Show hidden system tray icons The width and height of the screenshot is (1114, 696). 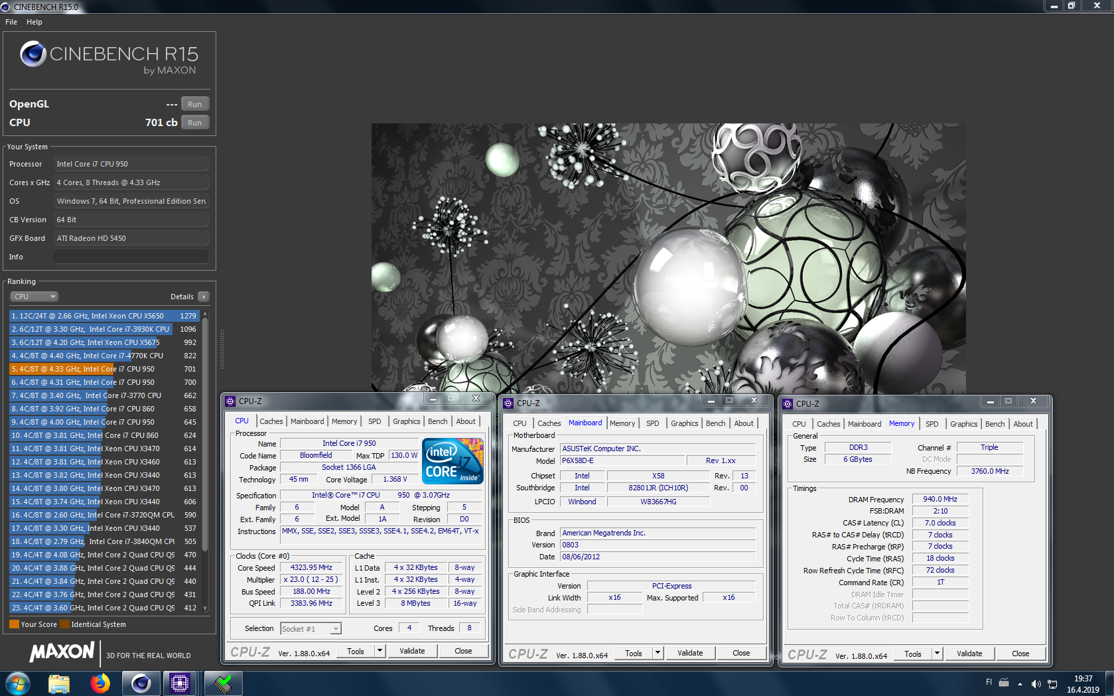pyautogui.click(x=1020, y=683)
